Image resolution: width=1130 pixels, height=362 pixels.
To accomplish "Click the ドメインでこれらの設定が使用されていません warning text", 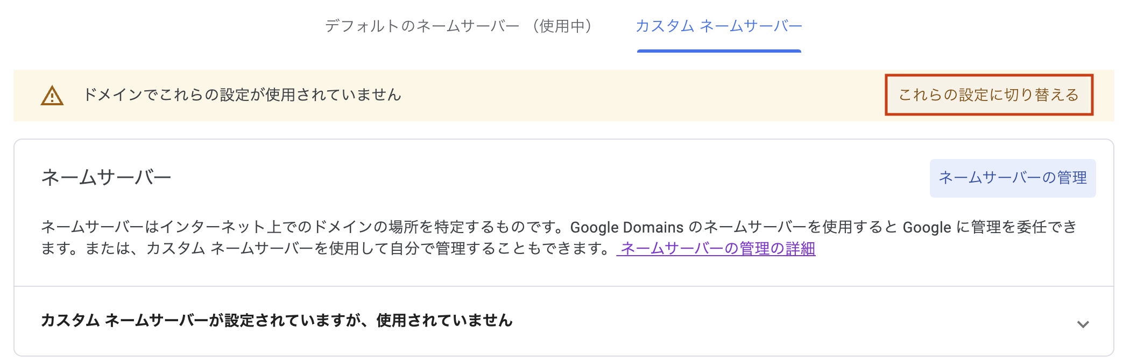I will pos(242,95).
